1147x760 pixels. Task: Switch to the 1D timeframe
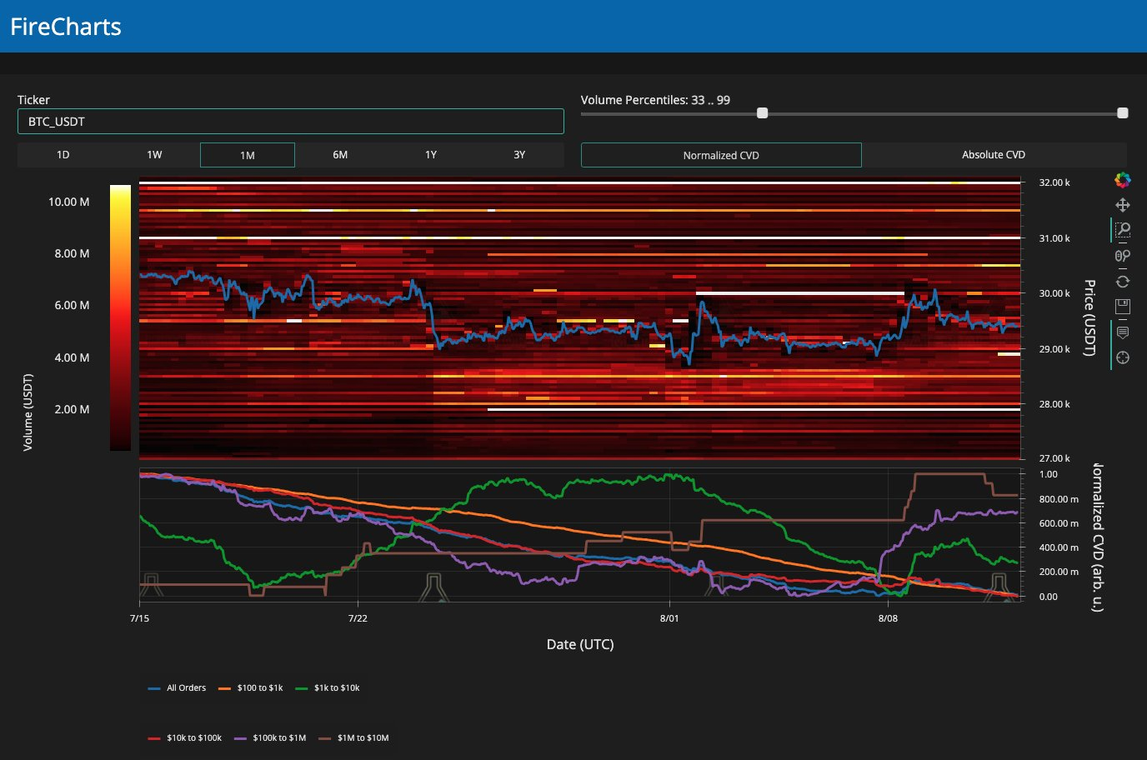tap(63, 155)
